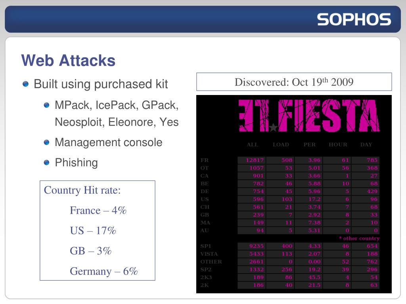Select the 'Web Attacks' slide title
The image size is (406, 304).
[68, 61]
